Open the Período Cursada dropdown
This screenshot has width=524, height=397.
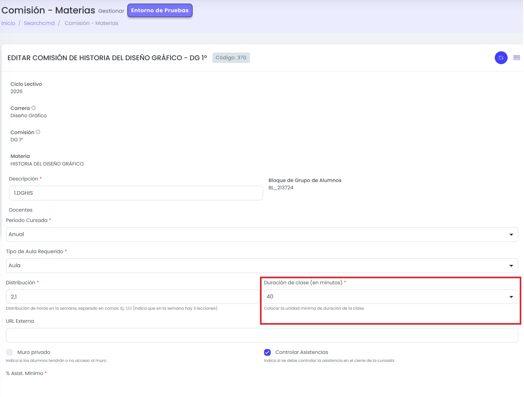point(262,235)
